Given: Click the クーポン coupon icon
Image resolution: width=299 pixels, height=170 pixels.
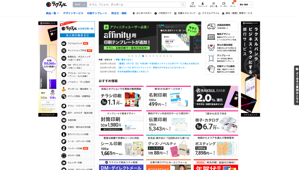Looking at the screenshot, I should pyautogui.click(x=224, y=4).
